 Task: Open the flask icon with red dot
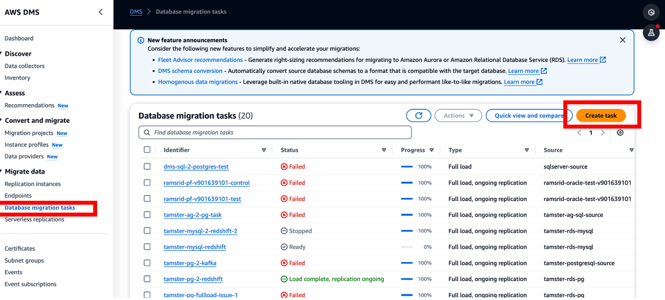tap(651, 33)
